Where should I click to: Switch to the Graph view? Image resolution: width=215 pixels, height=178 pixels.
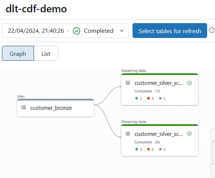coord(18,53)
